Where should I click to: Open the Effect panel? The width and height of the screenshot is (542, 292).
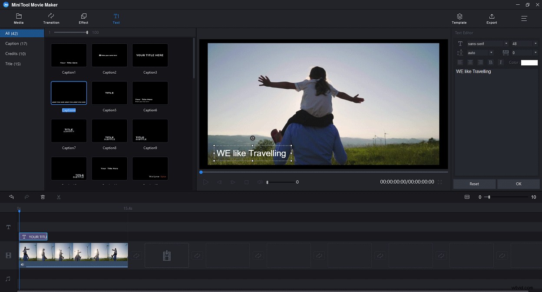(83, 18)
